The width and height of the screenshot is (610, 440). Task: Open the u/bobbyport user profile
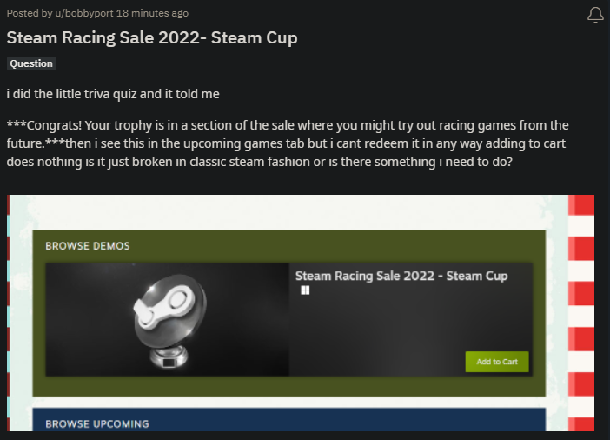coord(84,13)
